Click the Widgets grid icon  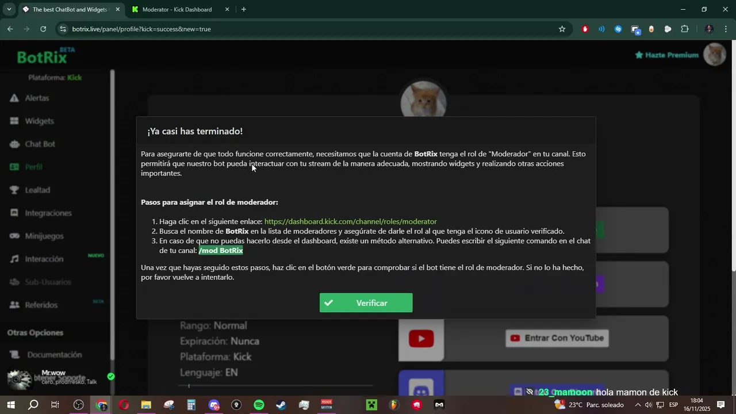point(14,121)
